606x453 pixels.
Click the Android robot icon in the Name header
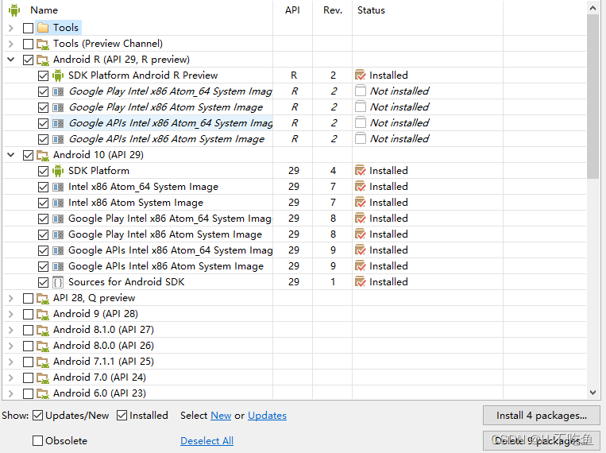(x=14, y=10)
